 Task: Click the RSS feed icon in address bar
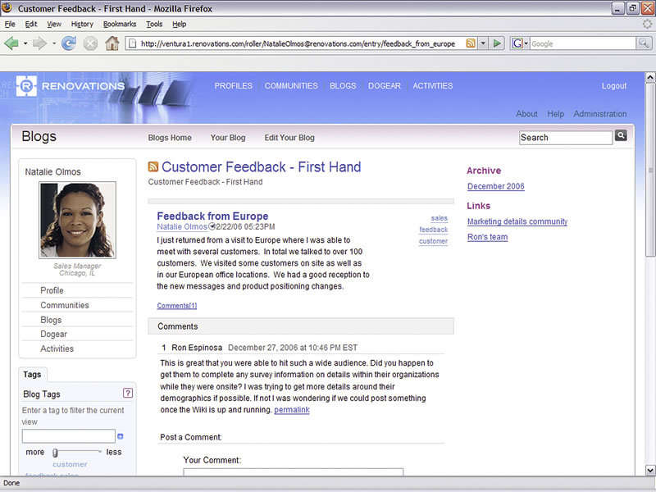click(471, 43)
